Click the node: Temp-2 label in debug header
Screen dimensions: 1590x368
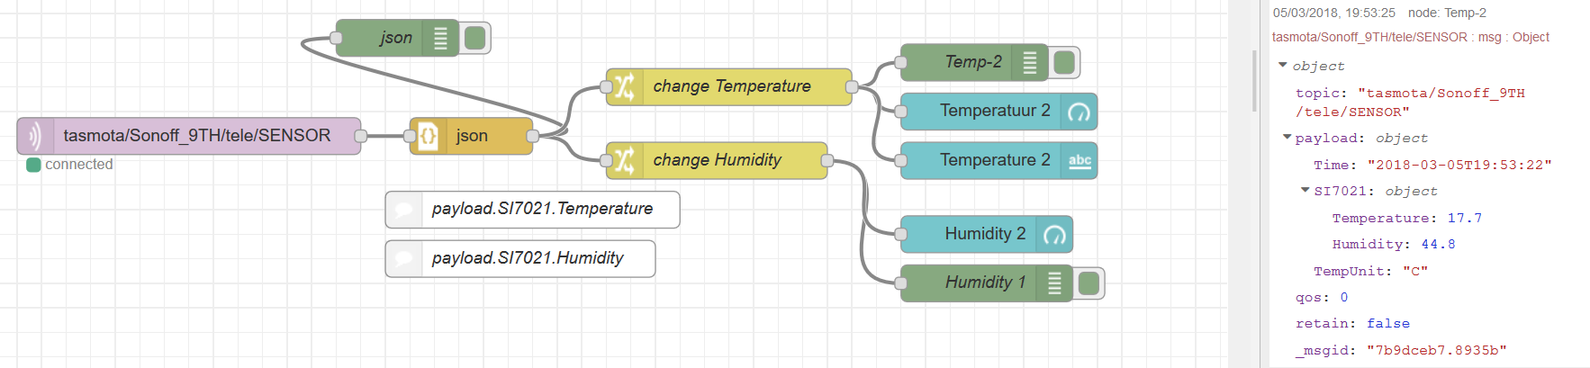click(x=1447, y=13)
